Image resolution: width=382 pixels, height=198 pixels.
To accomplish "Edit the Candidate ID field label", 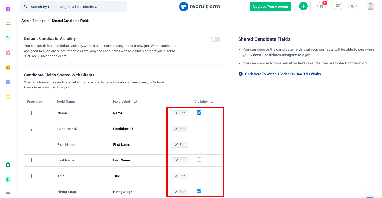I will tap(180, 129).
